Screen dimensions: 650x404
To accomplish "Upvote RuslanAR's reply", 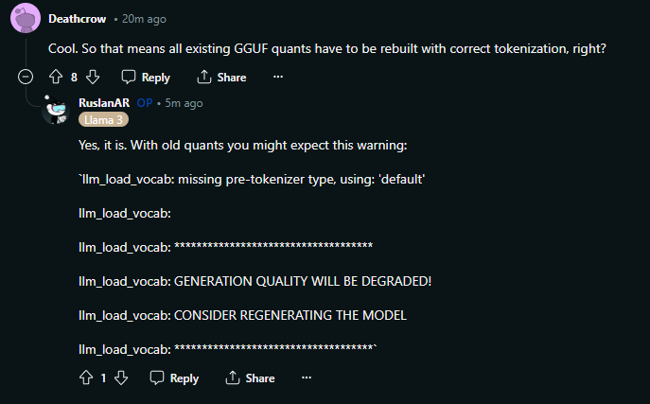I will pyautogui.click(x=86, y=378).
